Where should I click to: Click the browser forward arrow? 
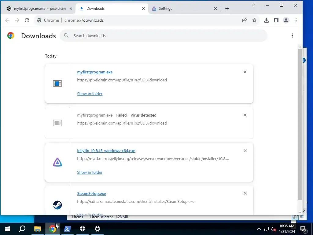pyautogui.click(x=17, y=20)
